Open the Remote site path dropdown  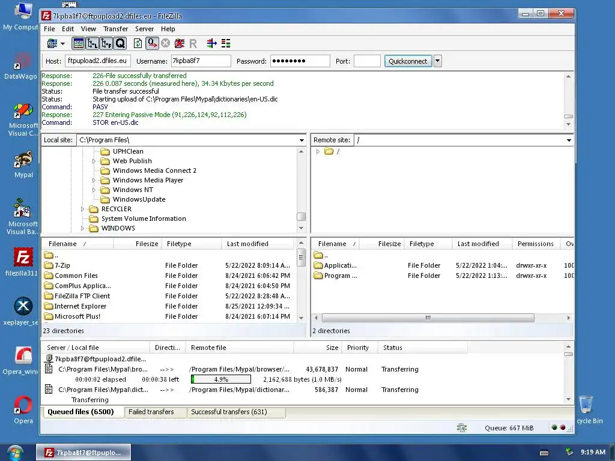(569, 140)
